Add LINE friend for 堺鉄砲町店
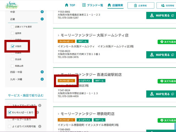The image size is (176, 132). click(167, 120)
